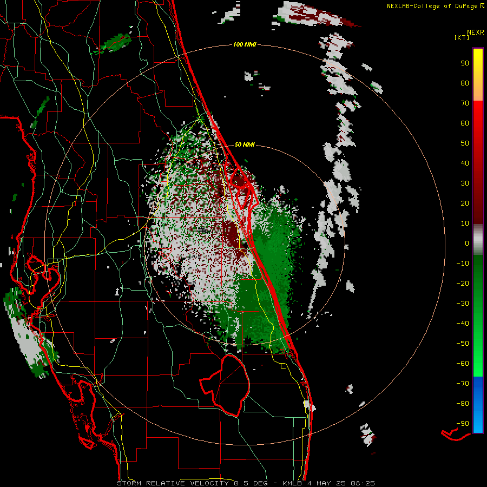487x487 pixels.
Task: Click the -60 value on the velocity scale
Action: (463, 364)
